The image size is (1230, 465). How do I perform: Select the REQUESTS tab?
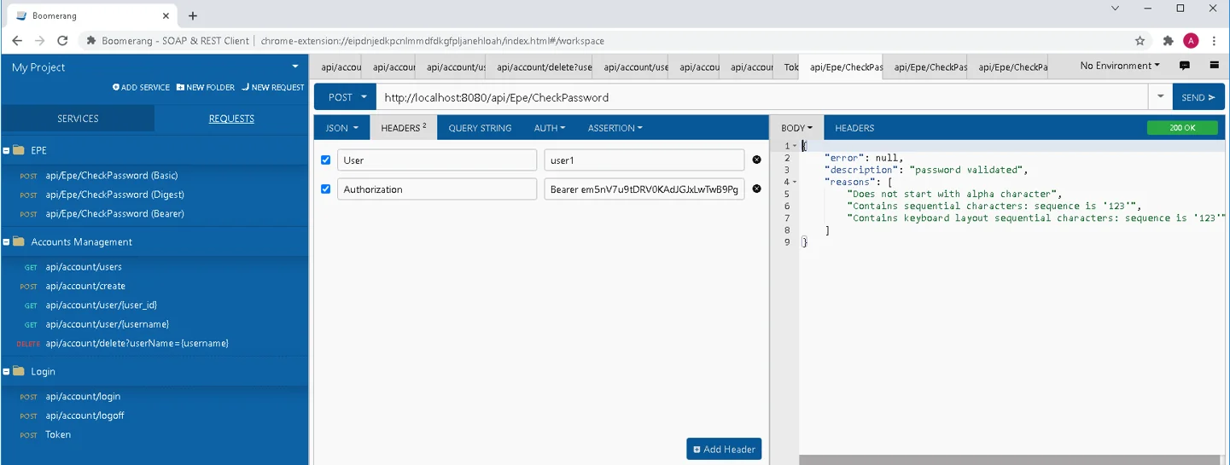[x=231, y=119]
